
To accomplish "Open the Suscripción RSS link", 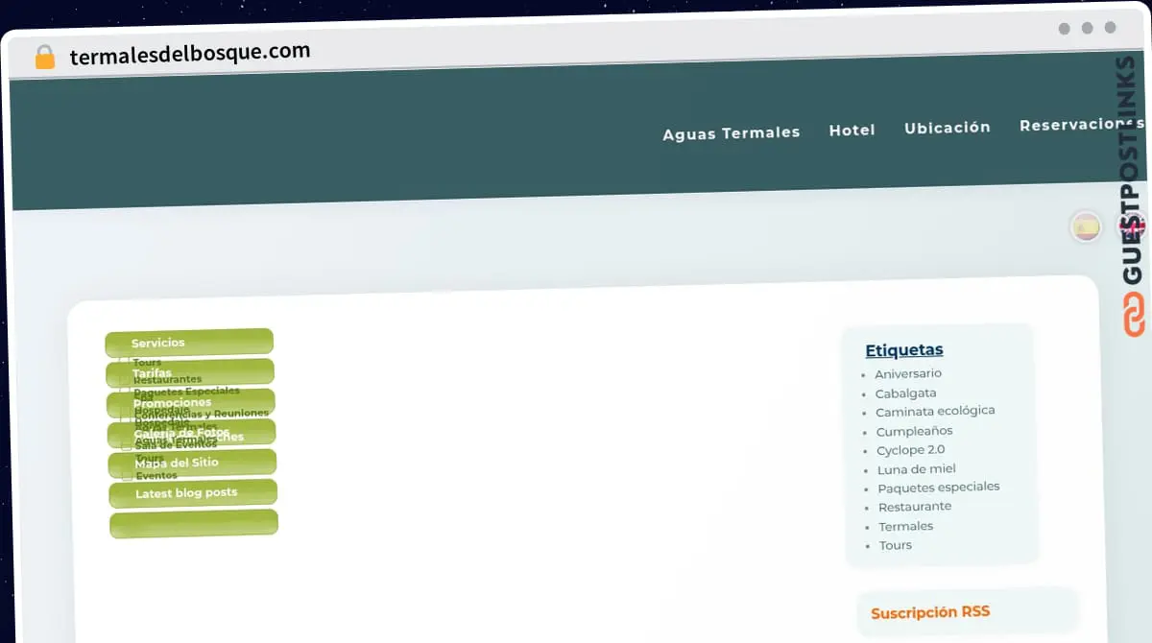I will click(929, 613).
